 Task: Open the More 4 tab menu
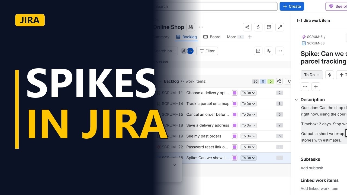coord(235,37)
